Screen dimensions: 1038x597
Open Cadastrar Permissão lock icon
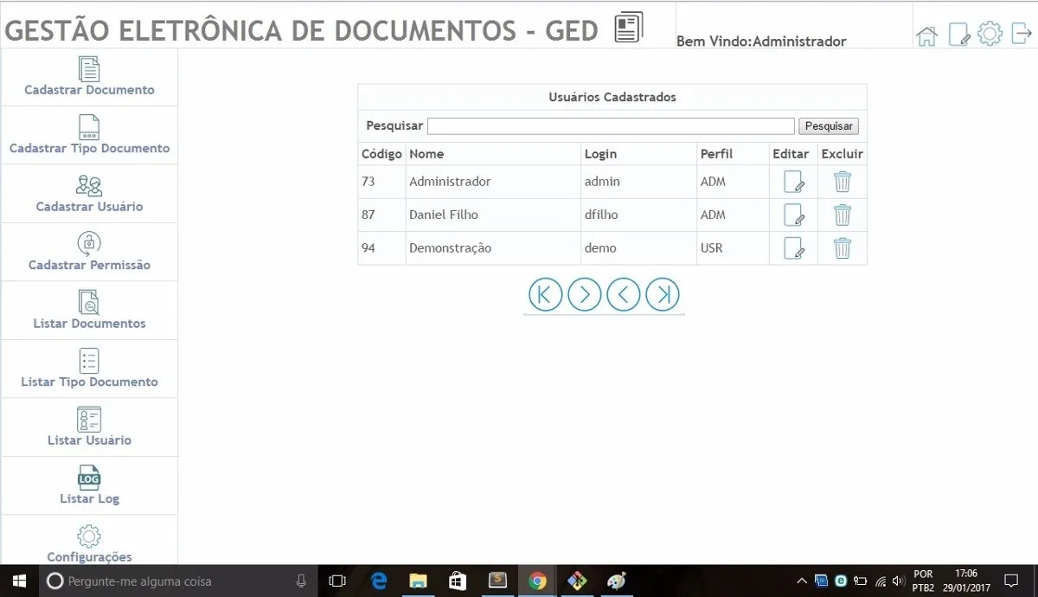pyautogui.click(x=89, y=243)
